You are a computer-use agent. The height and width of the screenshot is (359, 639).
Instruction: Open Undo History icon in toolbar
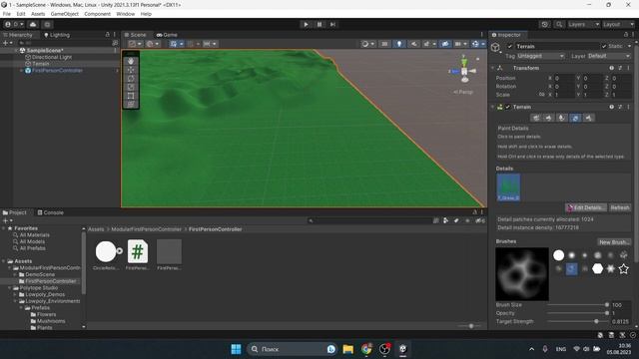pos(545,24)
